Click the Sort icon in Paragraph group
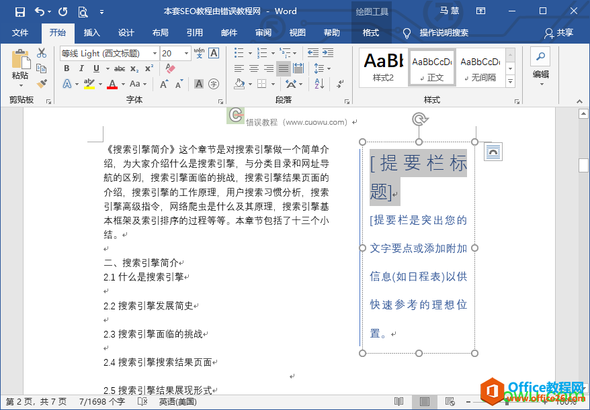 (319, 84)
